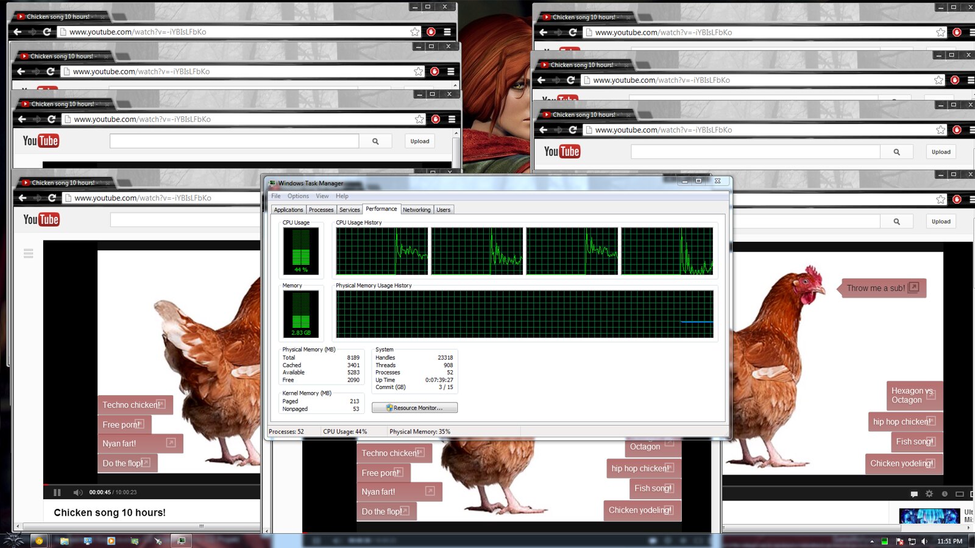Show hidden system tray icons

871,541
